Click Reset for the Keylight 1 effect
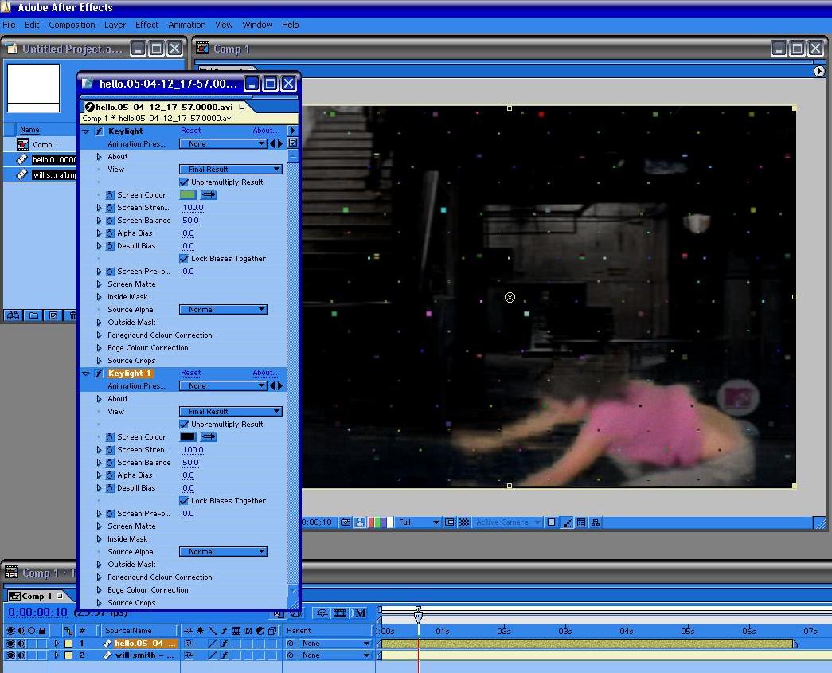This screenshot has width=832, height=673. (190, 373)
